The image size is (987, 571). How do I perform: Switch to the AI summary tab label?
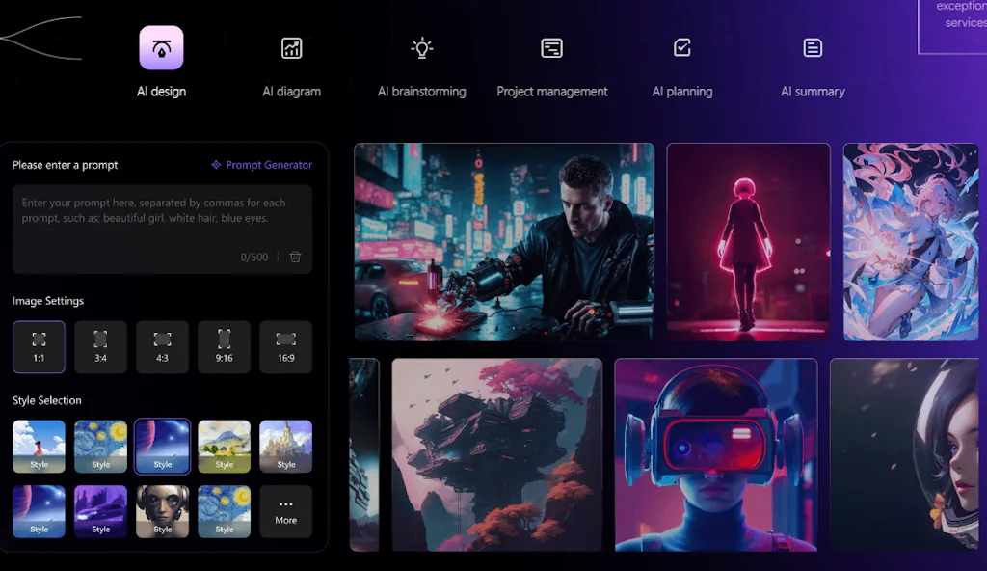coord(813,92)
